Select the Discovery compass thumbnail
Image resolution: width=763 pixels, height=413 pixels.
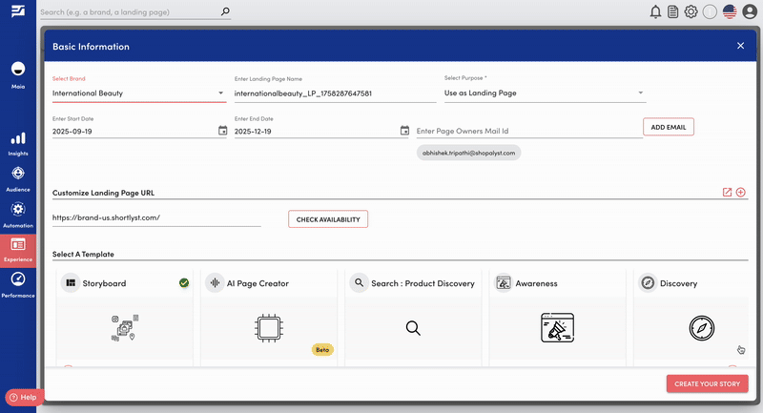(702, 328)
